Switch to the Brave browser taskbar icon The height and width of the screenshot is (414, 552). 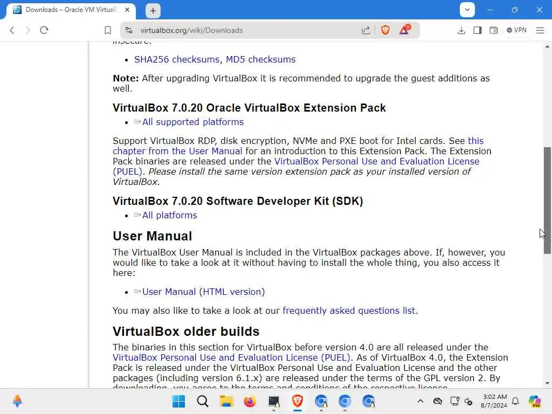click(x=298, y=401)
